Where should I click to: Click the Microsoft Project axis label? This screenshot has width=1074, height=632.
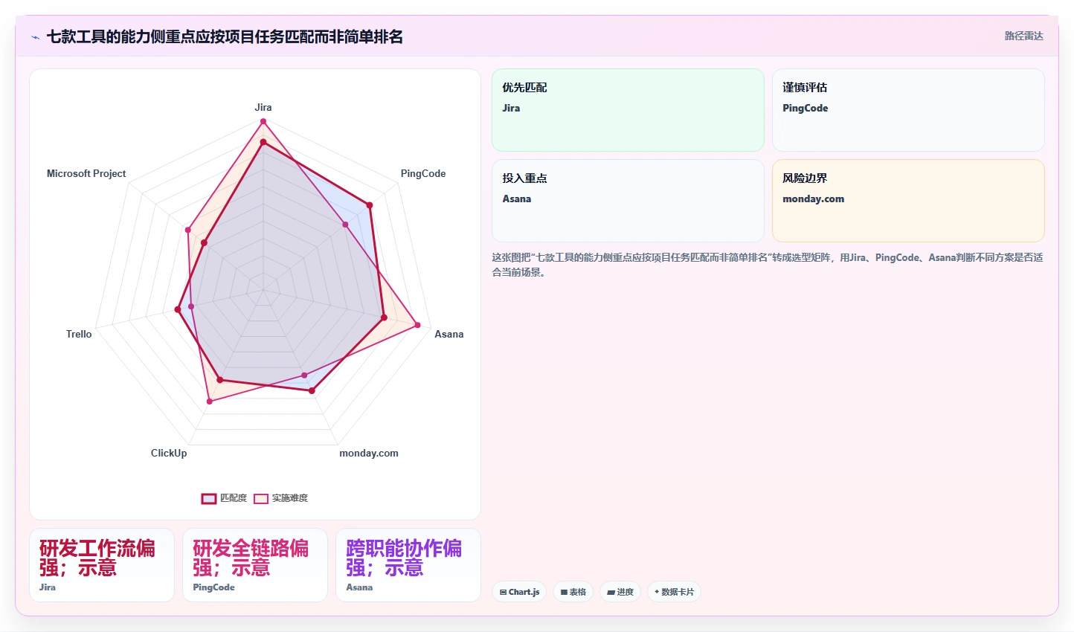[x=86, y=173]
